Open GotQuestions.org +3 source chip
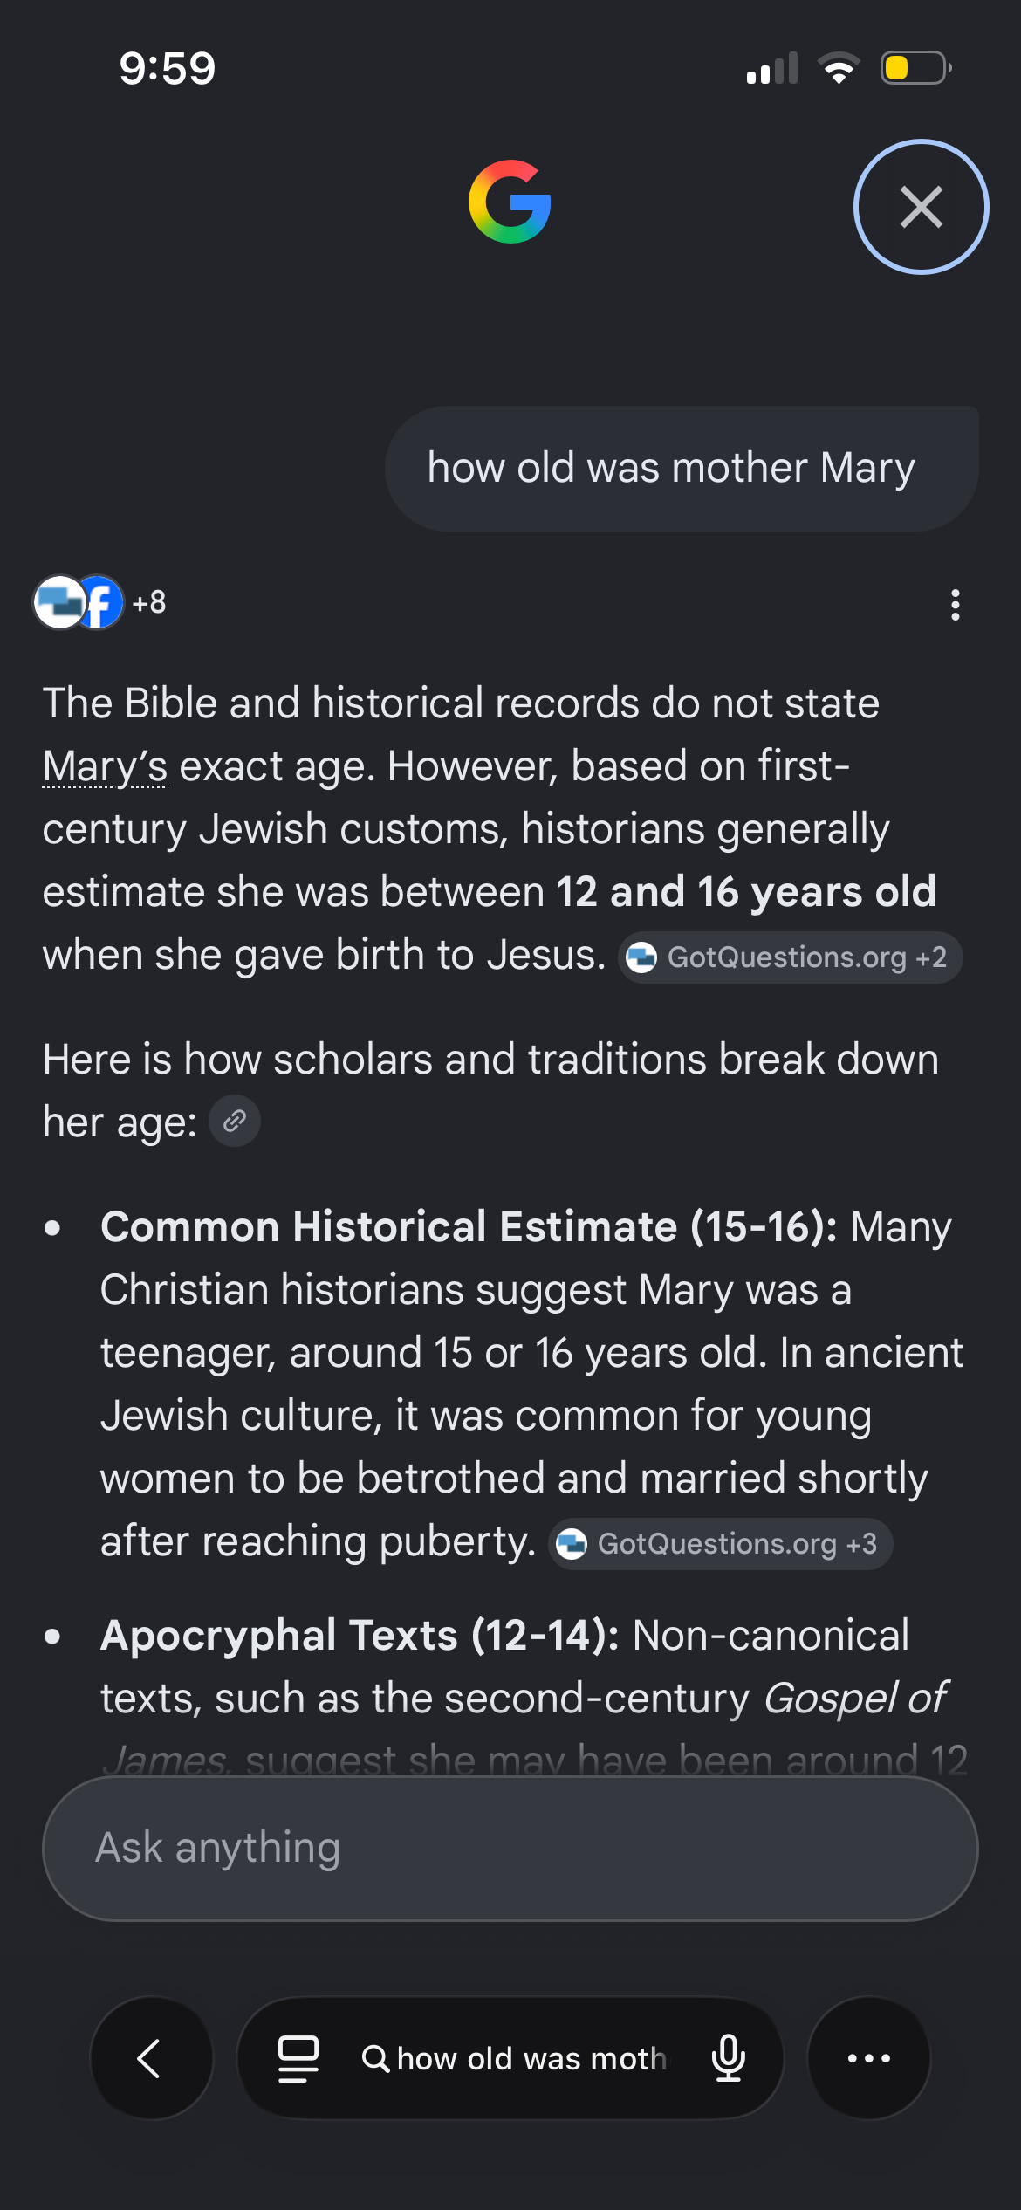The height and width of the screenshot is (2210, 1021). tap(720, 1544)
